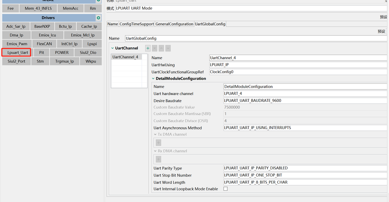The width and height of the screenshot is (389, 202).
Task: Collapse the UartChannel section
Action: (x=113, y=48)
